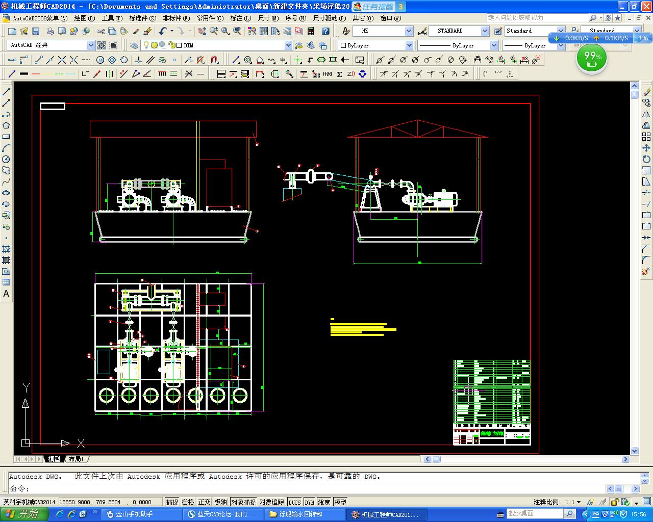This screenshot has width=653, height=522.
Task: Toggle 正交 ortho mode
Action: coord(204,502)
